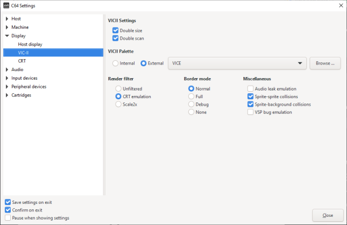347x225 pixels.
Task: Expand the Cartridges section
Action: pos(7,95)
